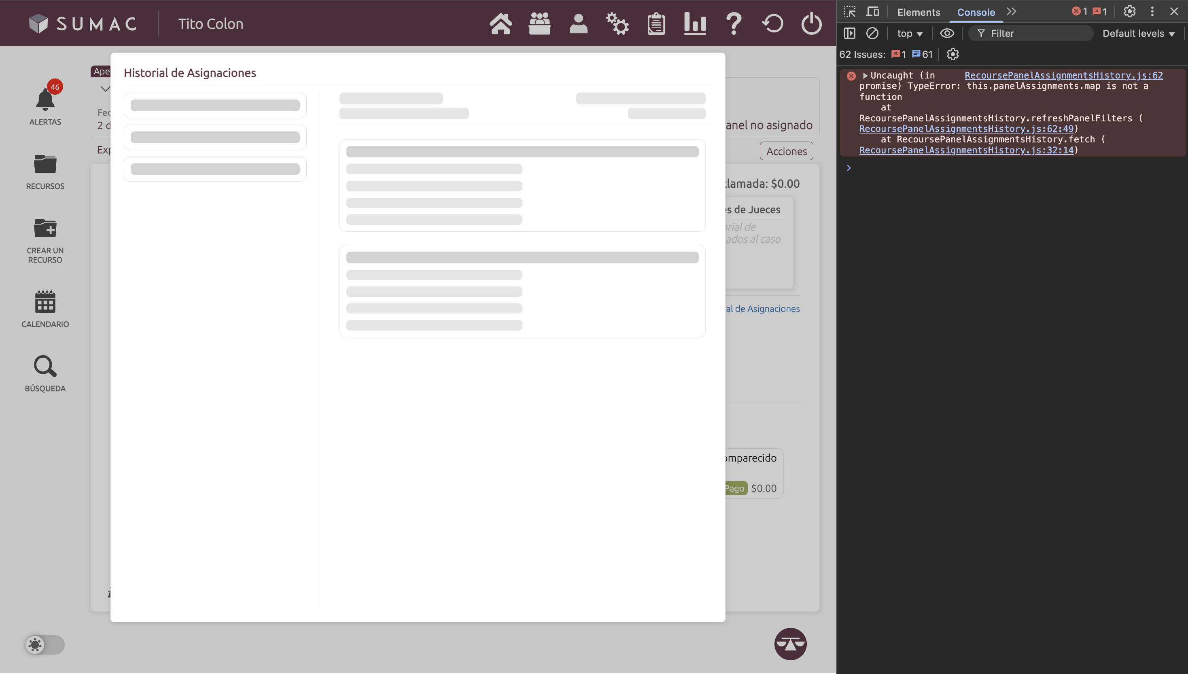The image size is (1188, 674).
Task: Click the scales of justice floating button
Action: (790, 643)
